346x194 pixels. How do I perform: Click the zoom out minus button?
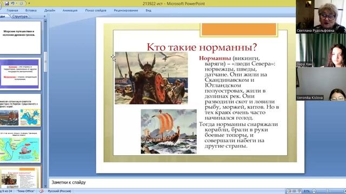point(314,191)
